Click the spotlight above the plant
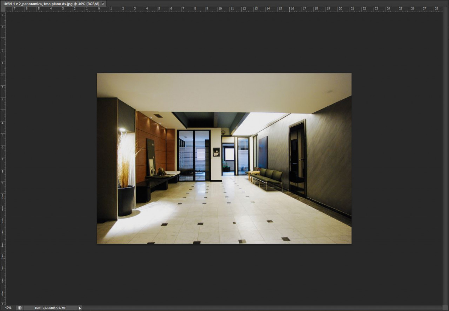 click(122, 130)
